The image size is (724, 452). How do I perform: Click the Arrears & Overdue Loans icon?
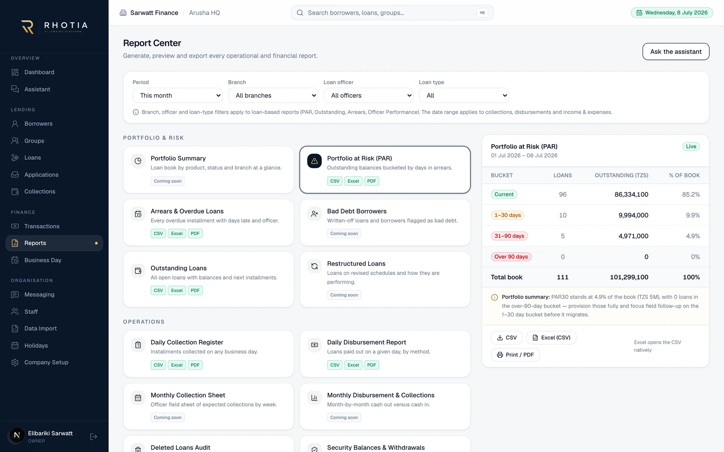coord(138,214)
